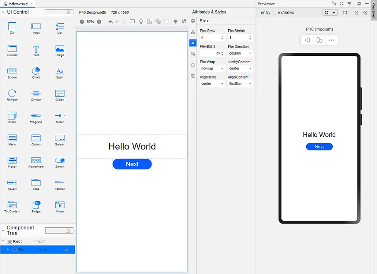Collapse the Root node in tree
The image size is (377, 274).
[x=3, y=241]
